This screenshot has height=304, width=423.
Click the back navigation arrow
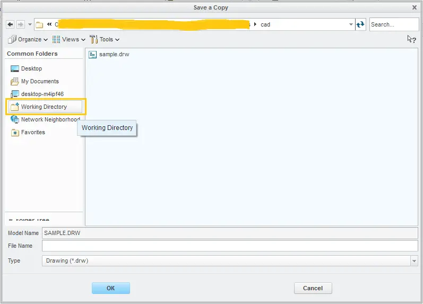pos(10,24)
